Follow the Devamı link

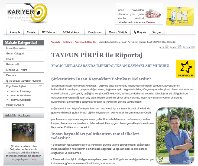tap(151, 22)
